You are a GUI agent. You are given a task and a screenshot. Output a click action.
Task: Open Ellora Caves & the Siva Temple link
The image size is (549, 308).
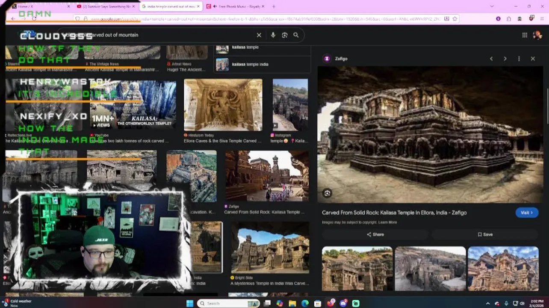click(222, 141)
